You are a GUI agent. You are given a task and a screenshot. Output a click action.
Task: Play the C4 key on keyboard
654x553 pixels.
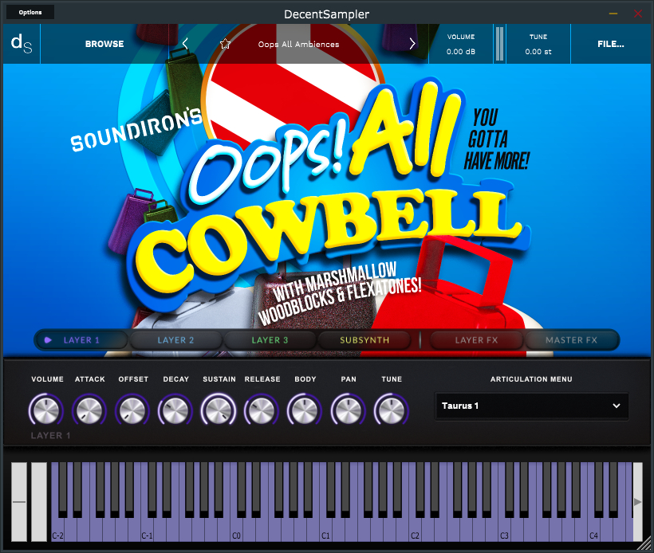(x=593, y=531)
